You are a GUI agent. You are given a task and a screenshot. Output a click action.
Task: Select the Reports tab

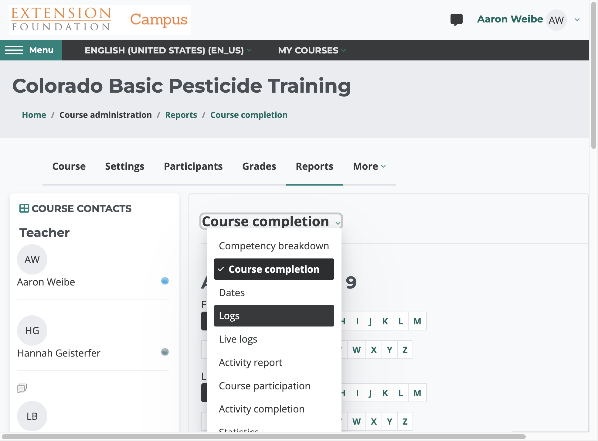tap(314, 166)
